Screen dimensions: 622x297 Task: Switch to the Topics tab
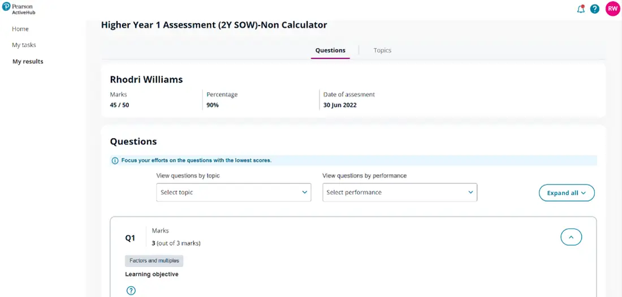click(x=382, y=50)
